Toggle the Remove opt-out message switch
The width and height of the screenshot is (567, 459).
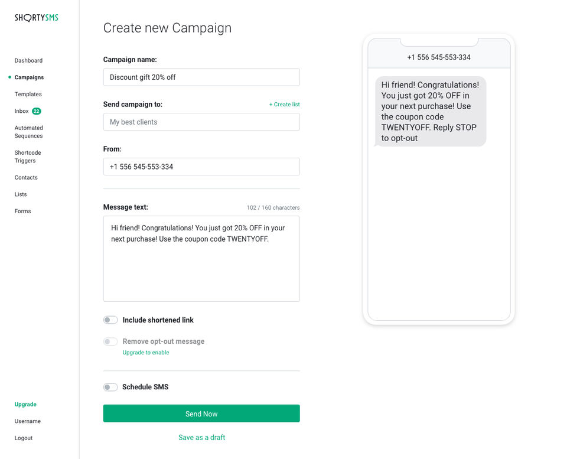[110, 341]
